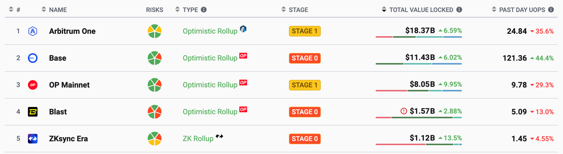Click the Total Value Locked info icon
The height and width of the screenshot is (154, 563).
459,10
